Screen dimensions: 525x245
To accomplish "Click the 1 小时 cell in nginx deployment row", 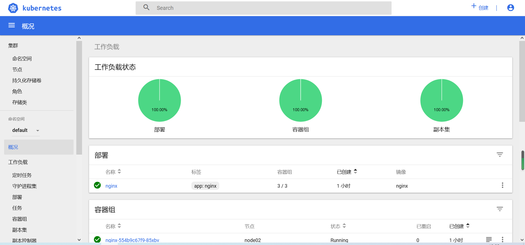I will tap(343, 186).
